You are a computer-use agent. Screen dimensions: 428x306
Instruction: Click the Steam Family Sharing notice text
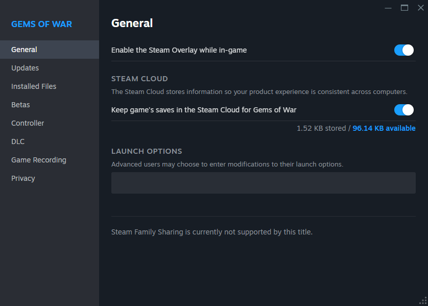212,232
